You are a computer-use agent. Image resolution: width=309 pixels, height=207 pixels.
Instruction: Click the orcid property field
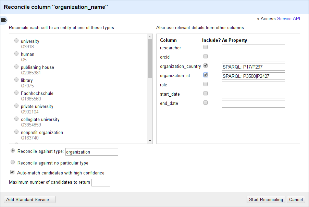coord(253,58)
